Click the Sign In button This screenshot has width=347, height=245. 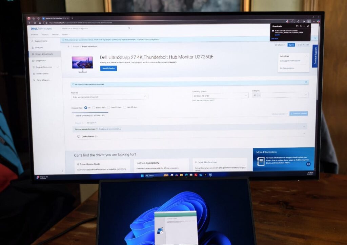click(291, 45)
